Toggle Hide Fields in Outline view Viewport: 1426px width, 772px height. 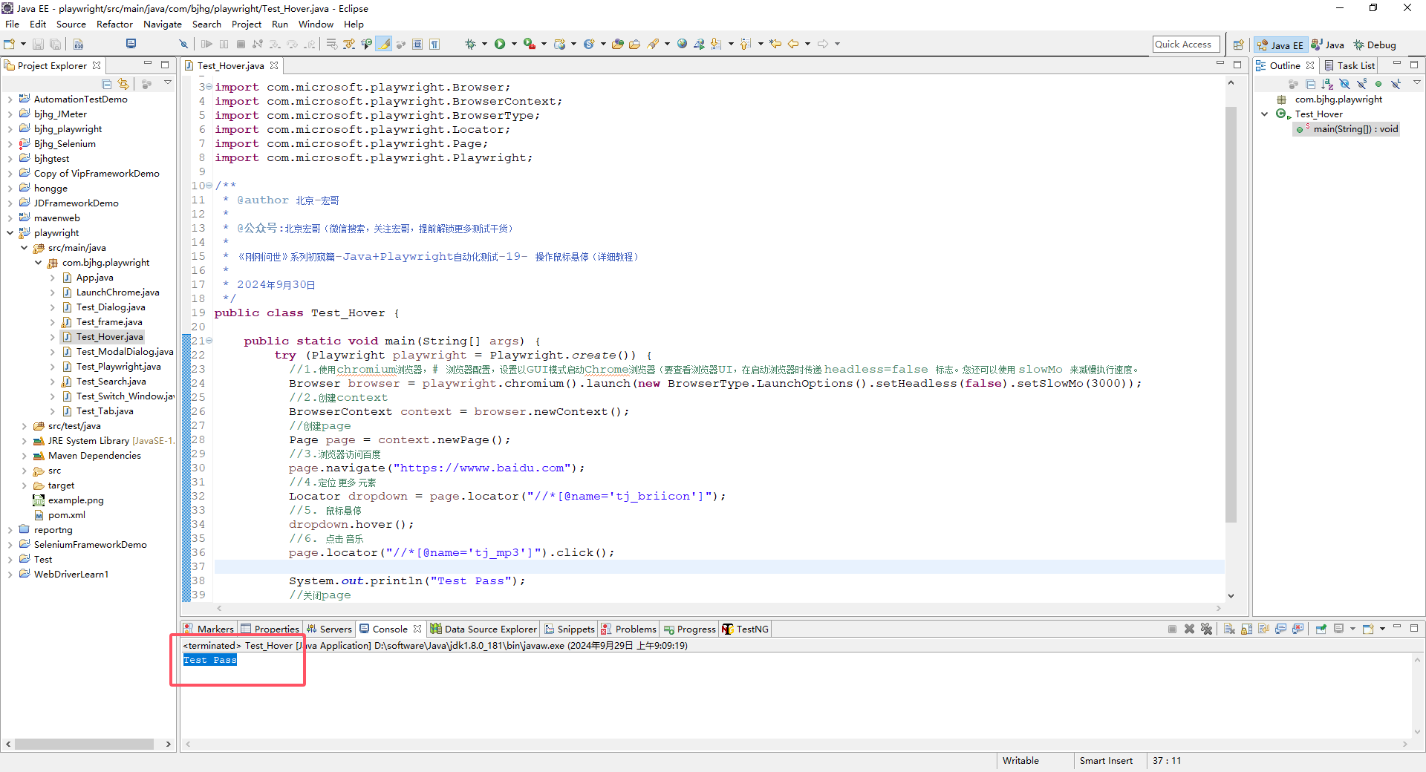click(x=1344, y=85)
